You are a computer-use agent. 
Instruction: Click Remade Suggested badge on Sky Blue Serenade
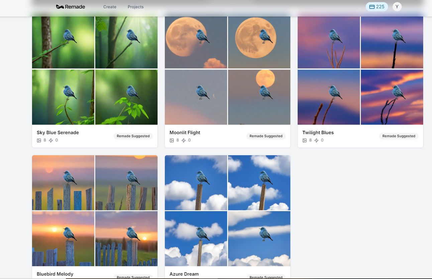133,136
